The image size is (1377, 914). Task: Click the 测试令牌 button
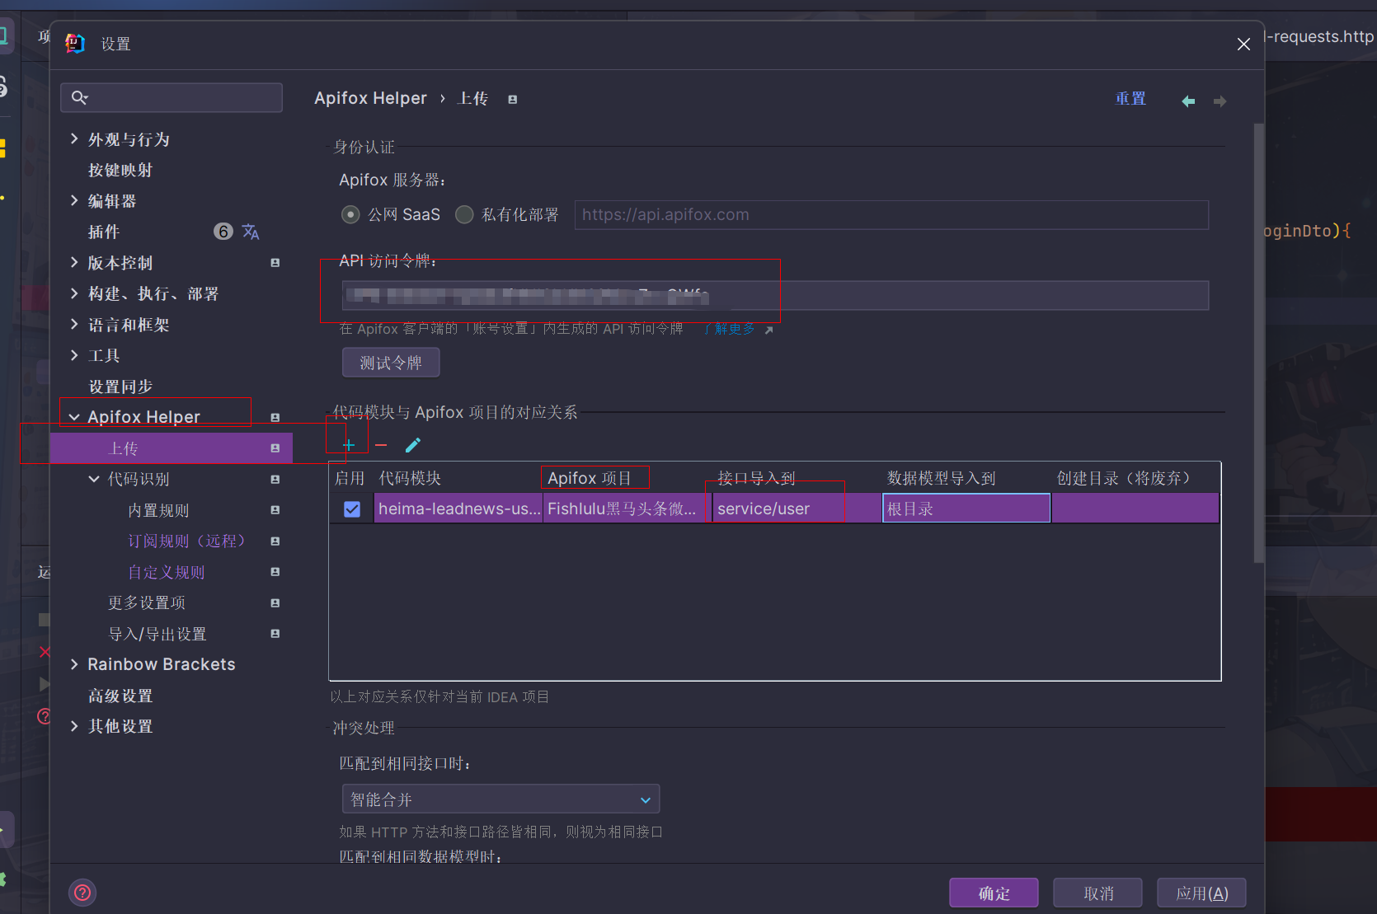[x=391, y=363]
